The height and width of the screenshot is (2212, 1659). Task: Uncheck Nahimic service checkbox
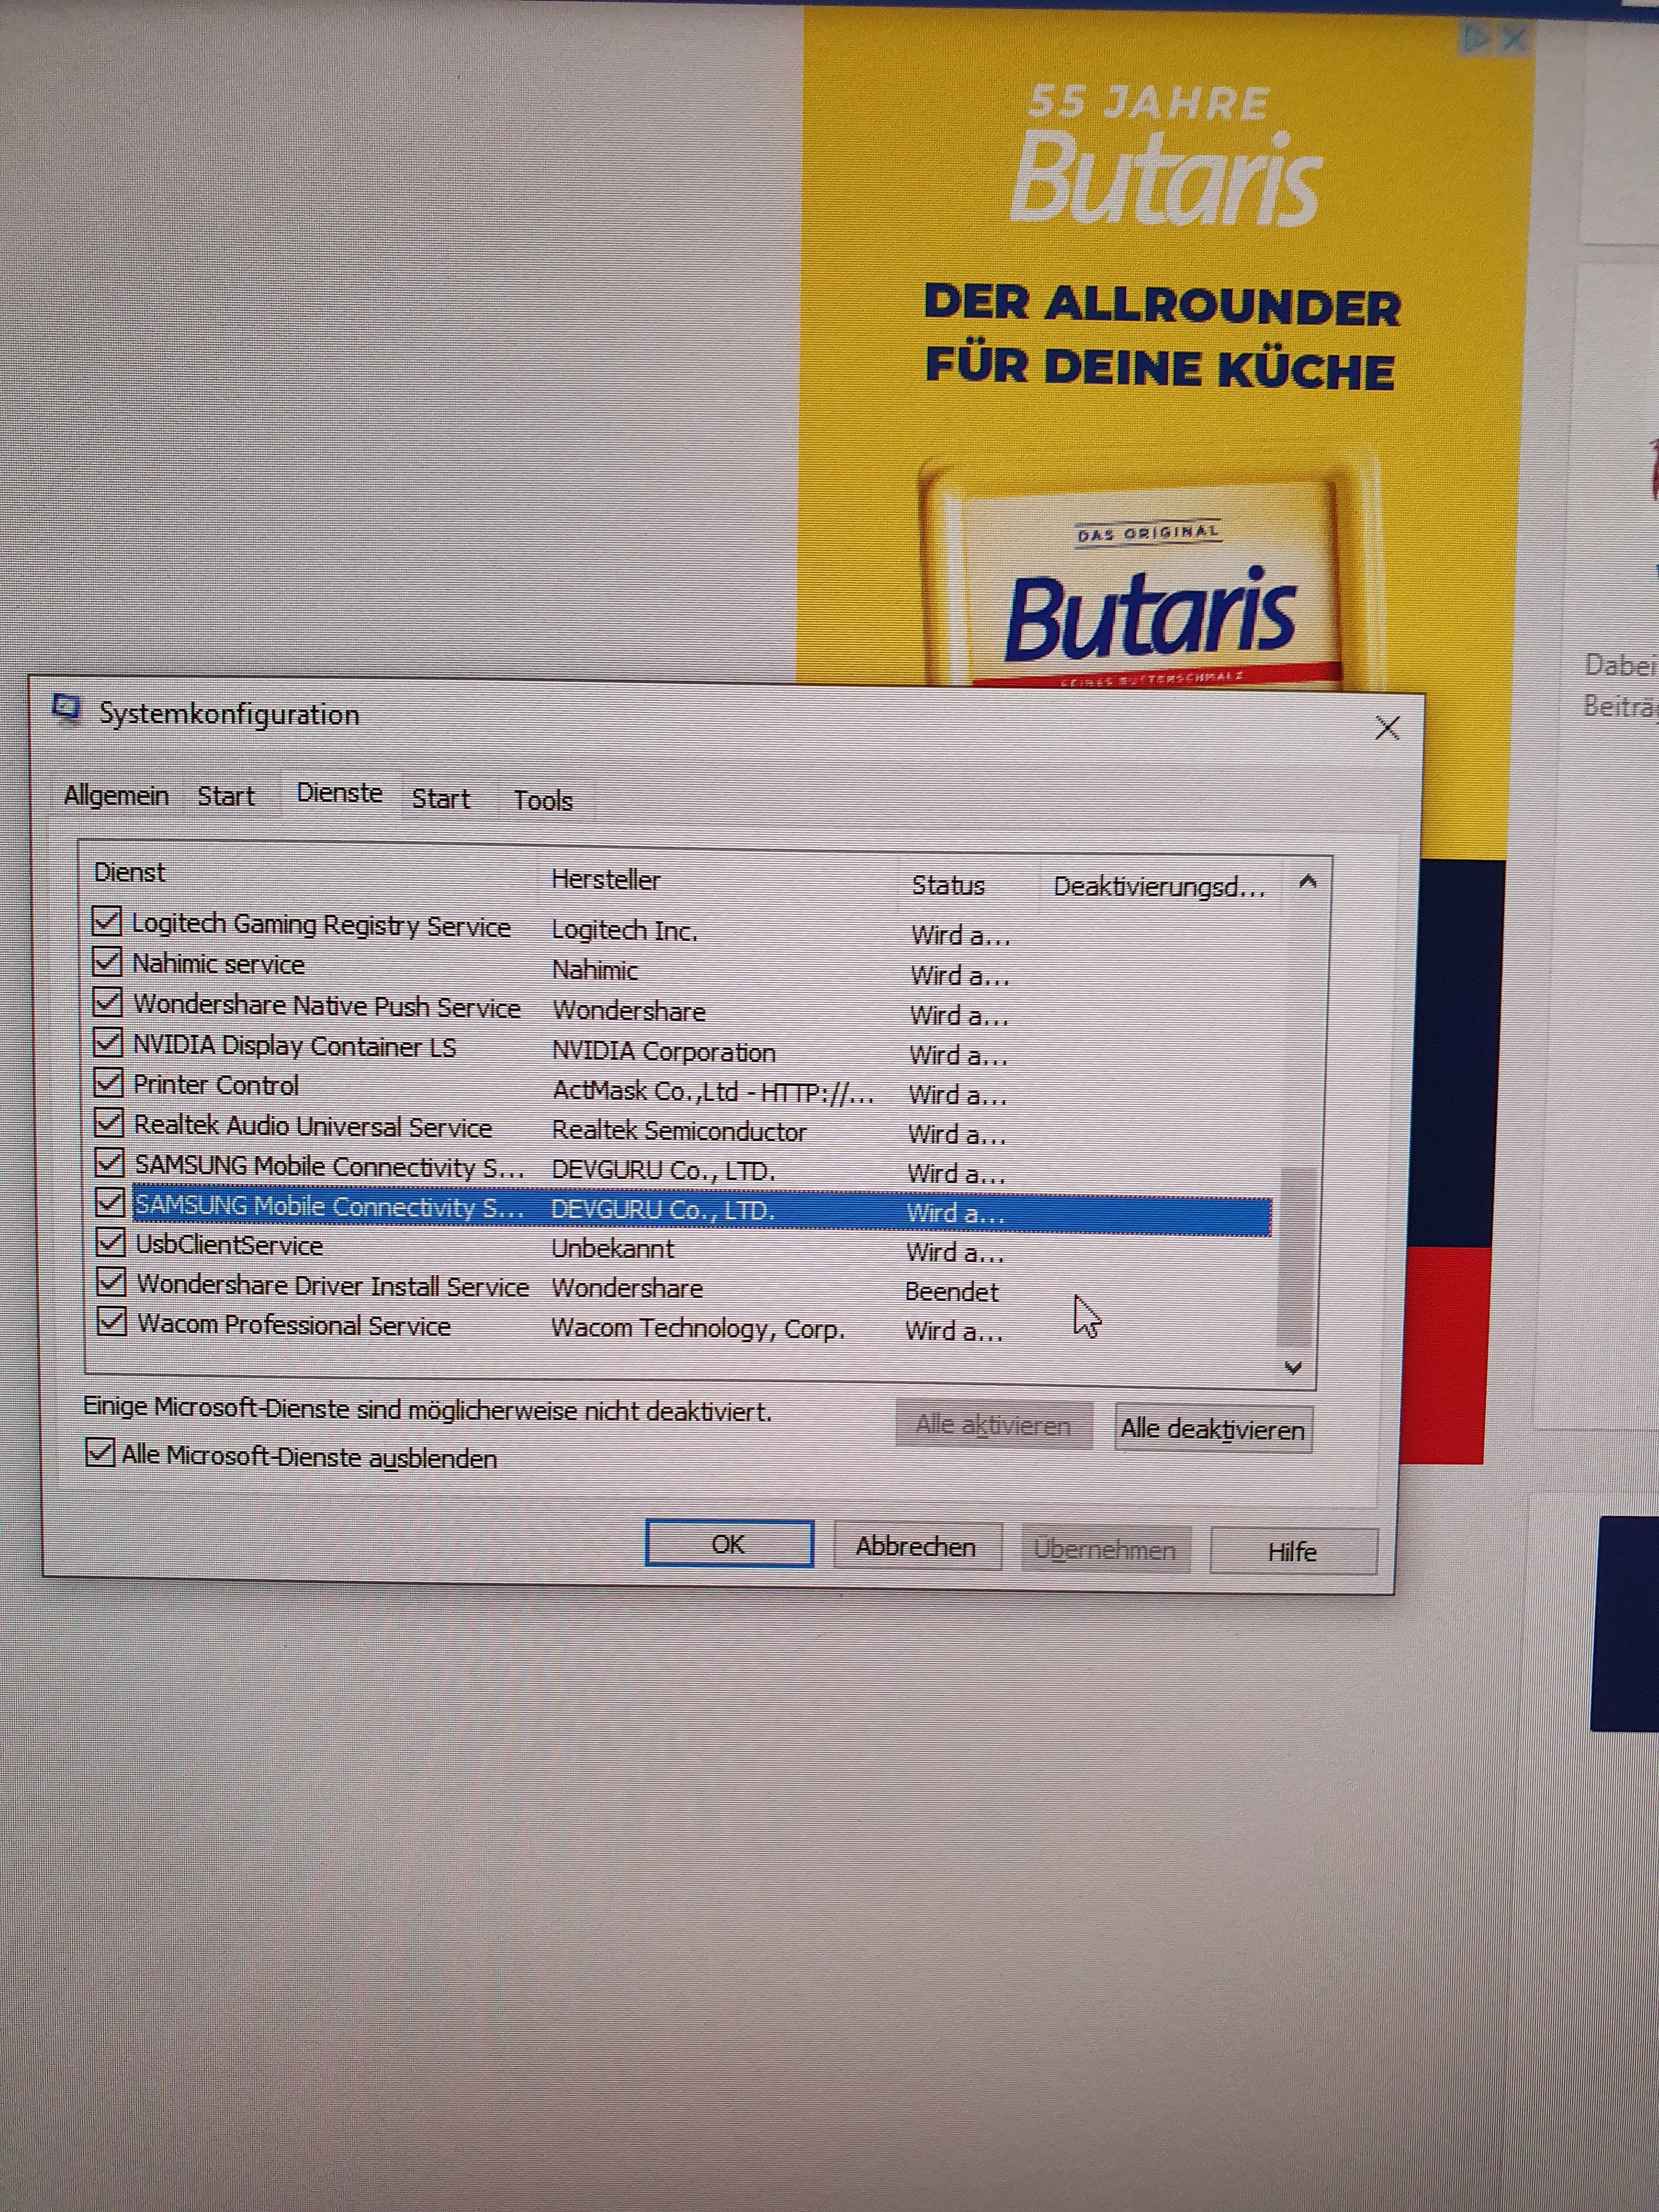pos(107,962)
